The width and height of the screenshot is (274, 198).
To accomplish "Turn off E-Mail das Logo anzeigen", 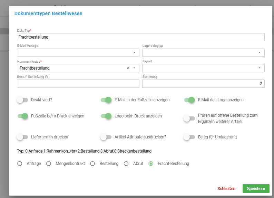I will coord(189,100).
